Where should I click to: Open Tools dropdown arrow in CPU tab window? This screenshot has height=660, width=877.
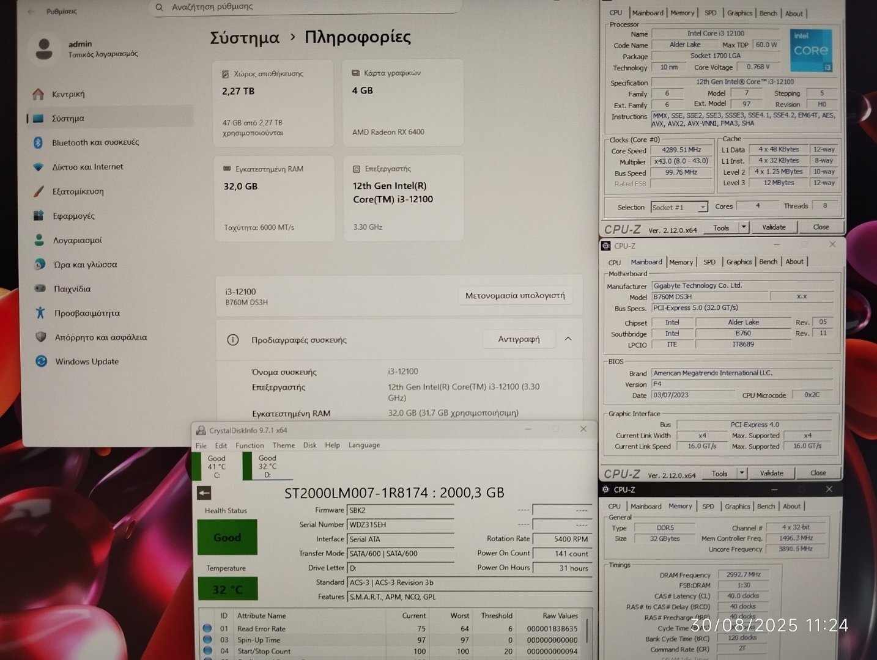click(744, 227)
